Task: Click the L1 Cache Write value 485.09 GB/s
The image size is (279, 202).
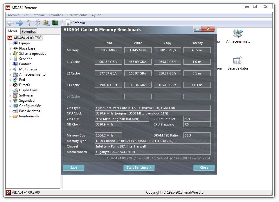Action: click(x=138, y=62)
